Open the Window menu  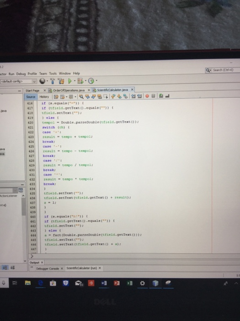pyautogui.click(x=65, y=73)
